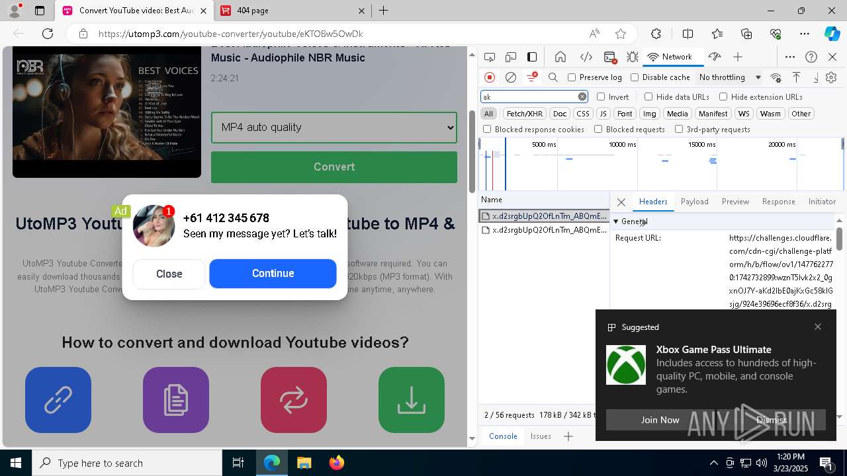Open the Sources debugger bug icon
This screenshot has width=847, height=476.
tap(633, 57)
